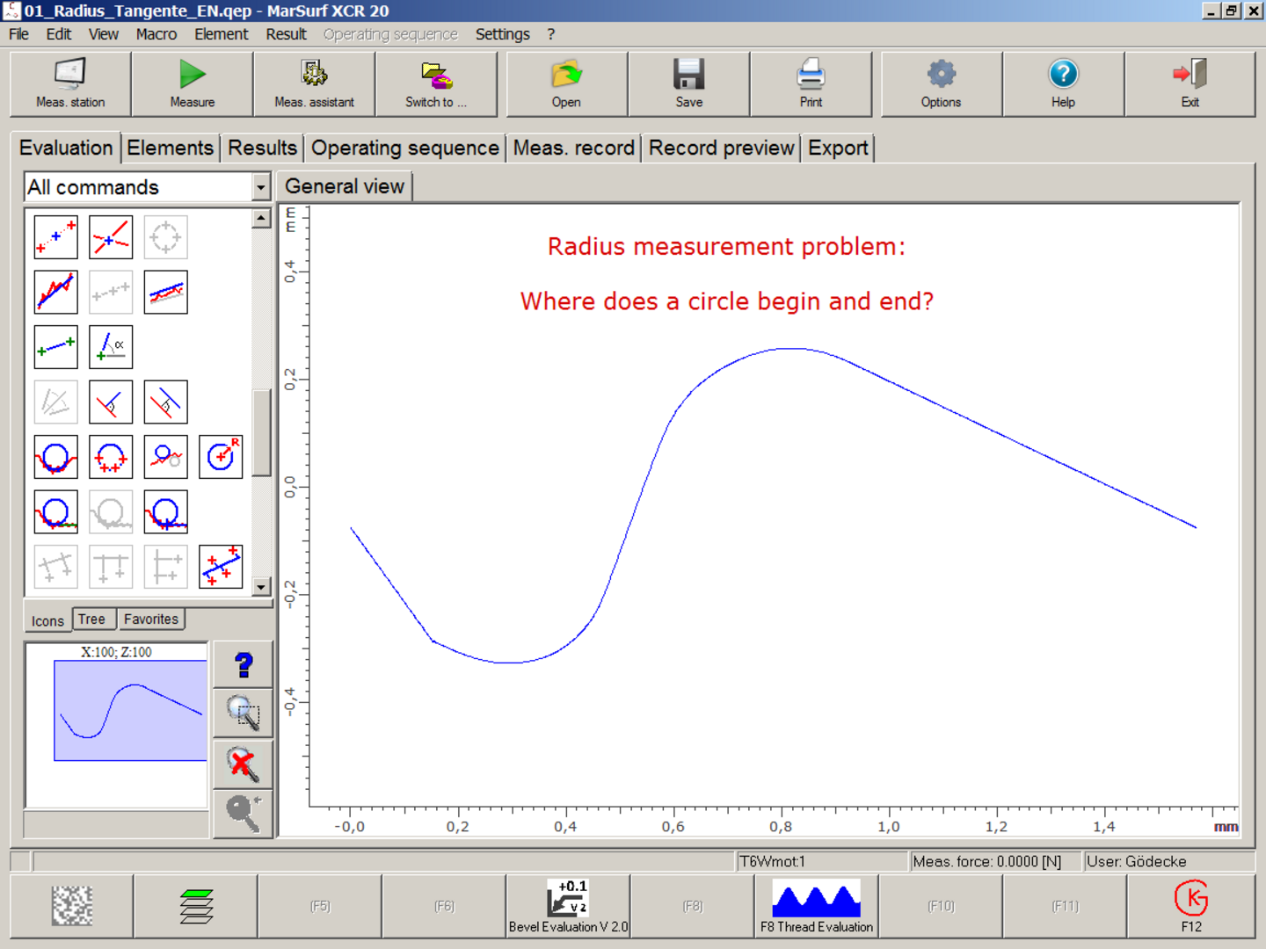Switch to the Record preview tab
The image size is (1266, 949).
click(x=722, y=148)
